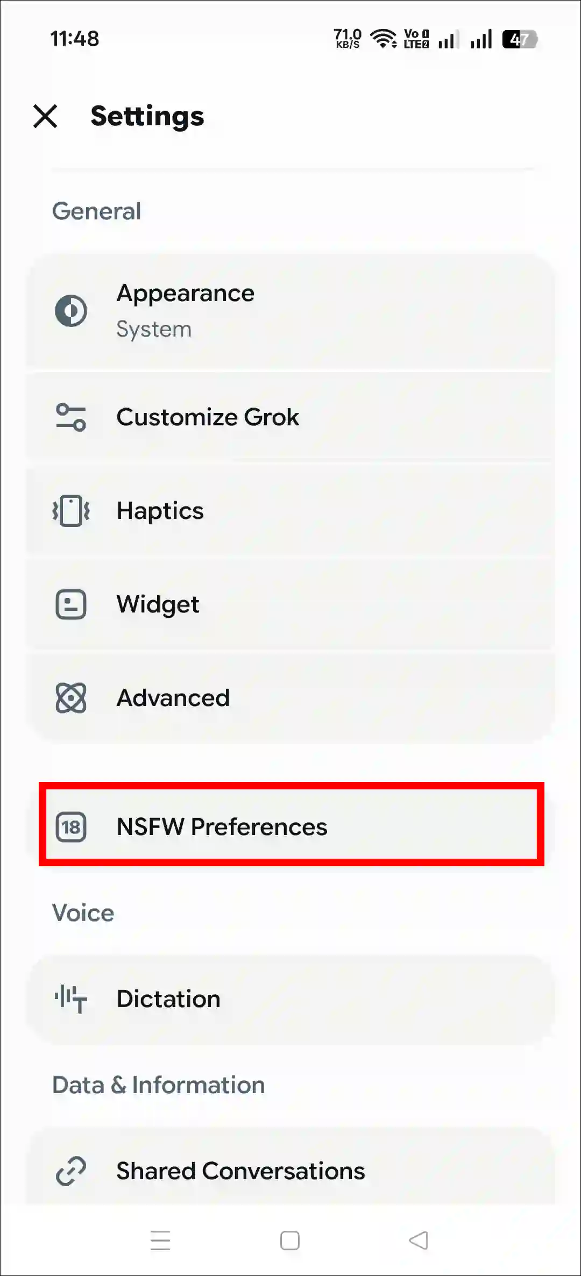Open the Widget settings row
581x1276 pixels.
pos(290,604)
